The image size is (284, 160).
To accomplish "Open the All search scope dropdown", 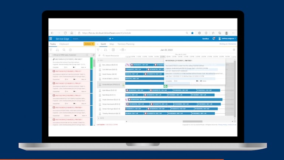I will point(111,39).
